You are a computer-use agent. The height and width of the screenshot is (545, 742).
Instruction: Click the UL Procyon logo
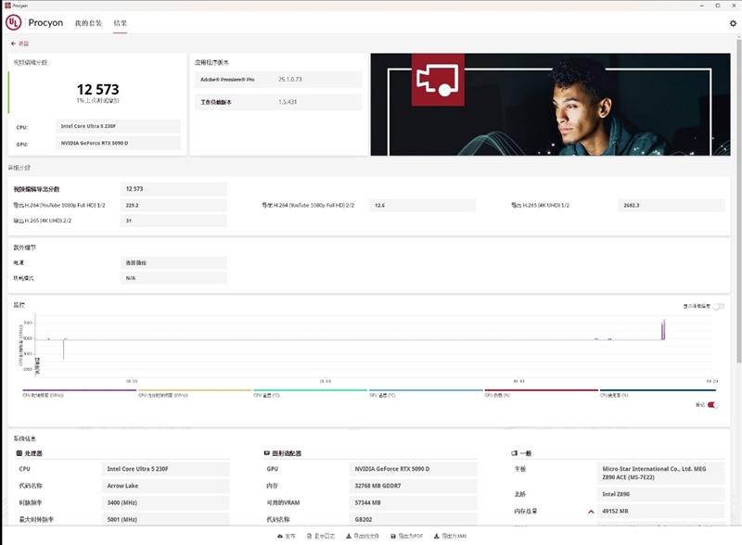tap(11, 22)
